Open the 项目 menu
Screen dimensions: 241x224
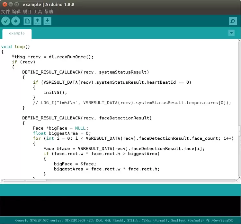[27, 12]
